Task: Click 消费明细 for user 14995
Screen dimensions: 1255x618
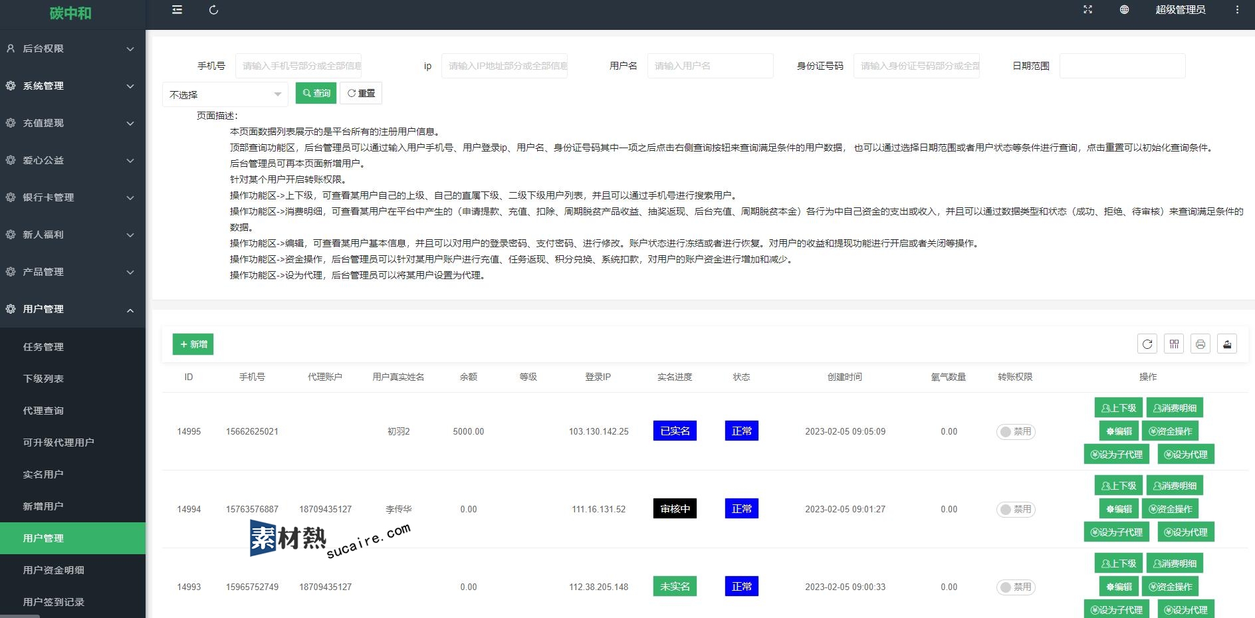Action: [1175, 408]
